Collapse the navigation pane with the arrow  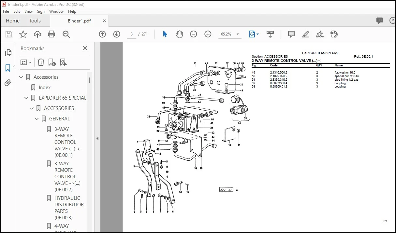[x=97, y=138]
